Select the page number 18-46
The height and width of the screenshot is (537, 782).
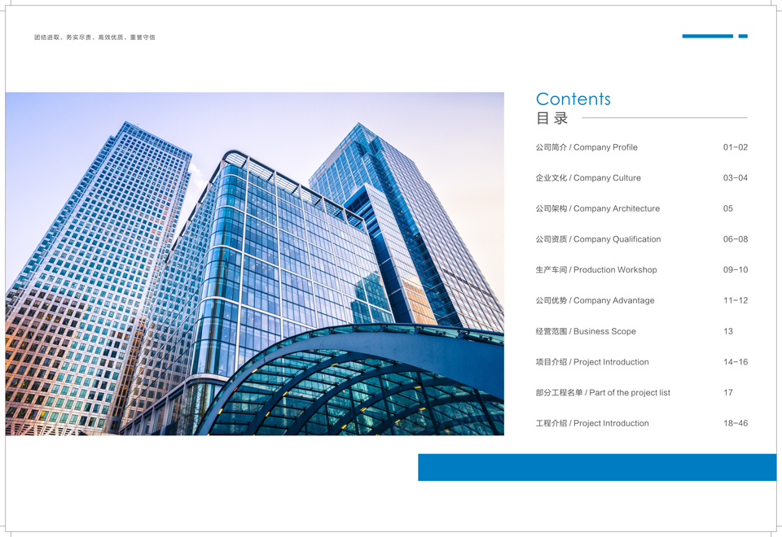(x=735, y=424)
